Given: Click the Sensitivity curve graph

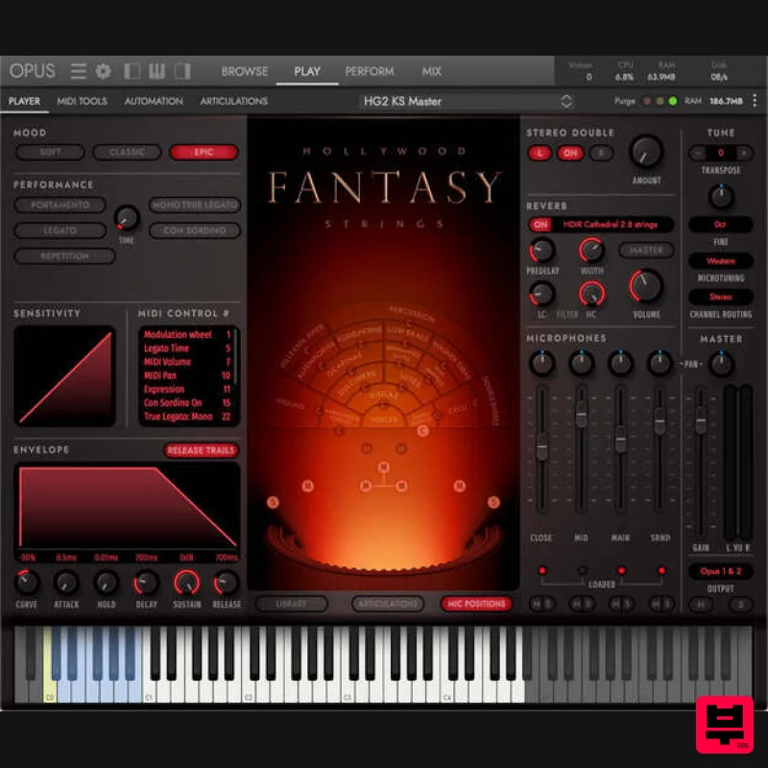Looking at the screenshot, I should click(64, 376).
